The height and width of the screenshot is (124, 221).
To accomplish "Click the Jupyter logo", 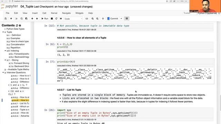I will 9,7.
